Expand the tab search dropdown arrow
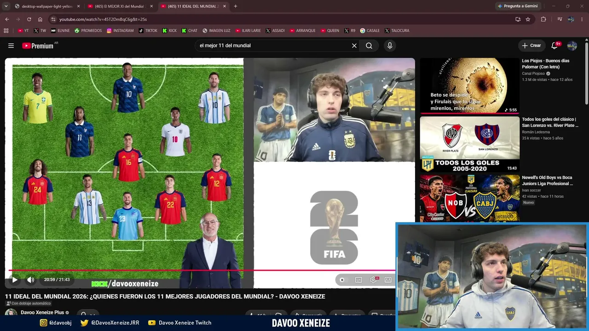 pos(6,6)
